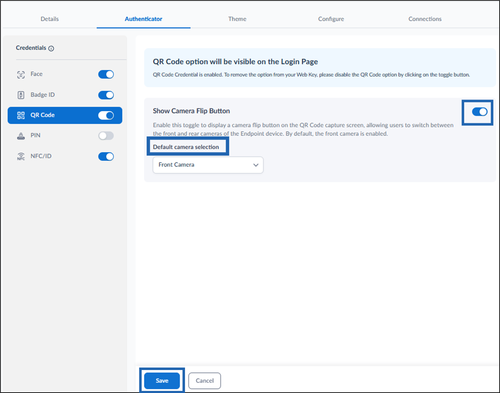Click the QR Code option banner heading

(235, 62)
